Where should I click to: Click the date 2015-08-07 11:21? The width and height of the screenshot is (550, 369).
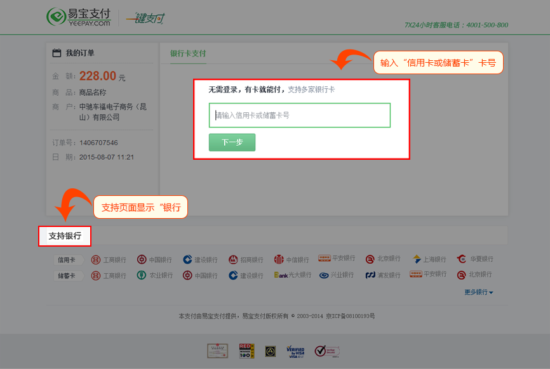(x=107, y=157)
